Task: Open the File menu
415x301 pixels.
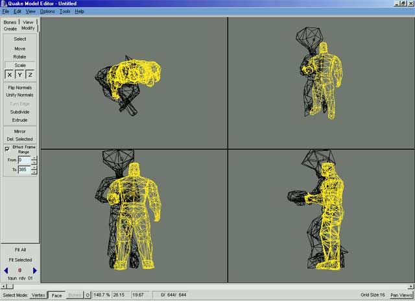Action: point(6,12)
